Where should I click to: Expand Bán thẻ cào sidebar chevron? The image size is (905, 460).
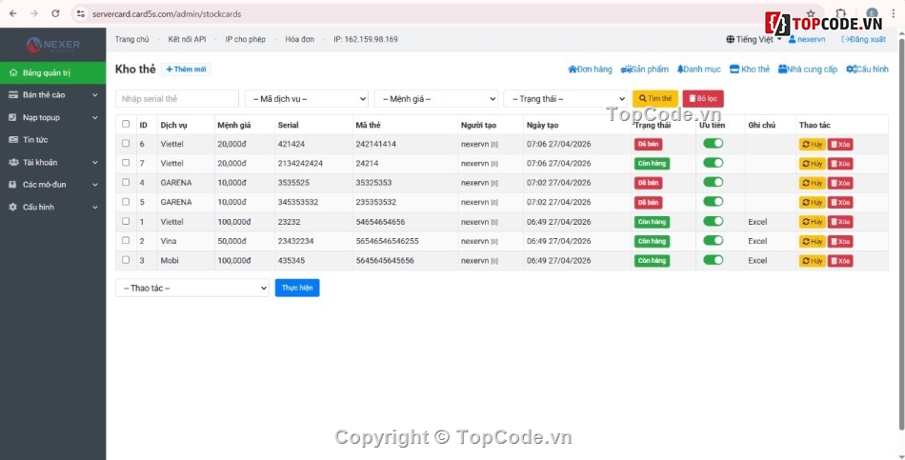[95, 95]
